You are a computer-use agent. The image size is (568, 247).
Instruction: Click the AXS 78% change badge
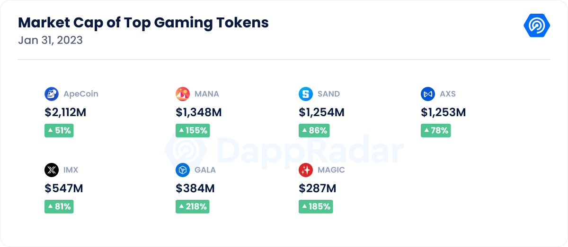pos(435,131)
